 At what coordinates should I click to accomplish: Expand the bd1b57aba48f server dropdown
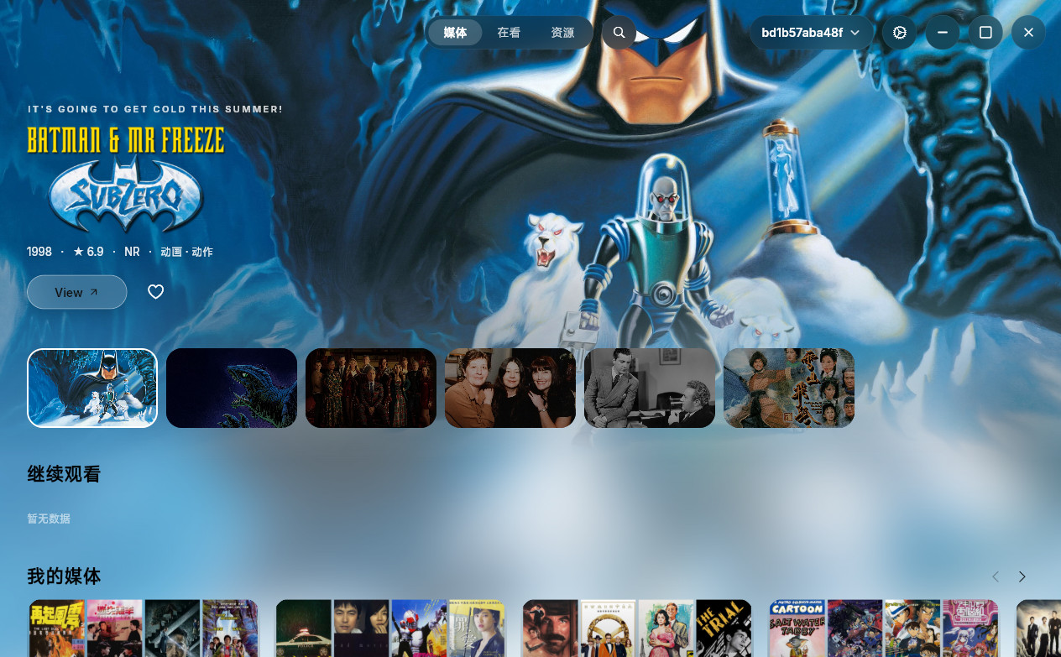tap(811, 33)
